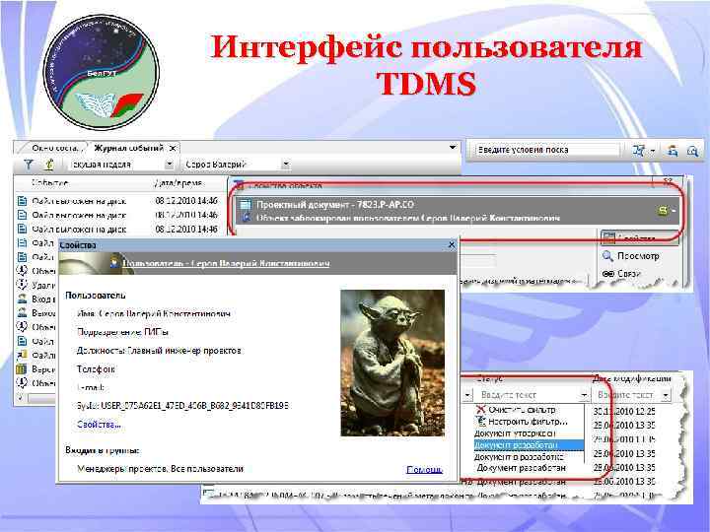Click the yellow refresh icon beside the funnel
This screenshot has height=532, width=710.
[x=49, y=165]
